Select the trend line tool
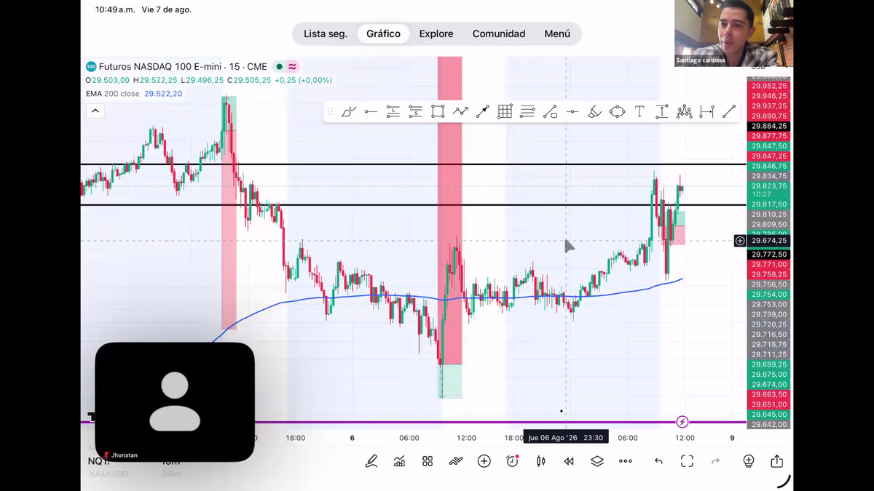 [729, 111]
